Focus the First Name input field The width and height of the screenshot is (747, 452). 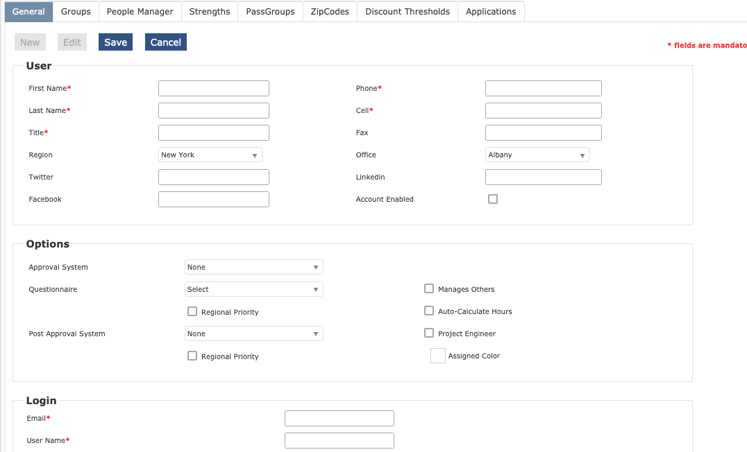213,88
